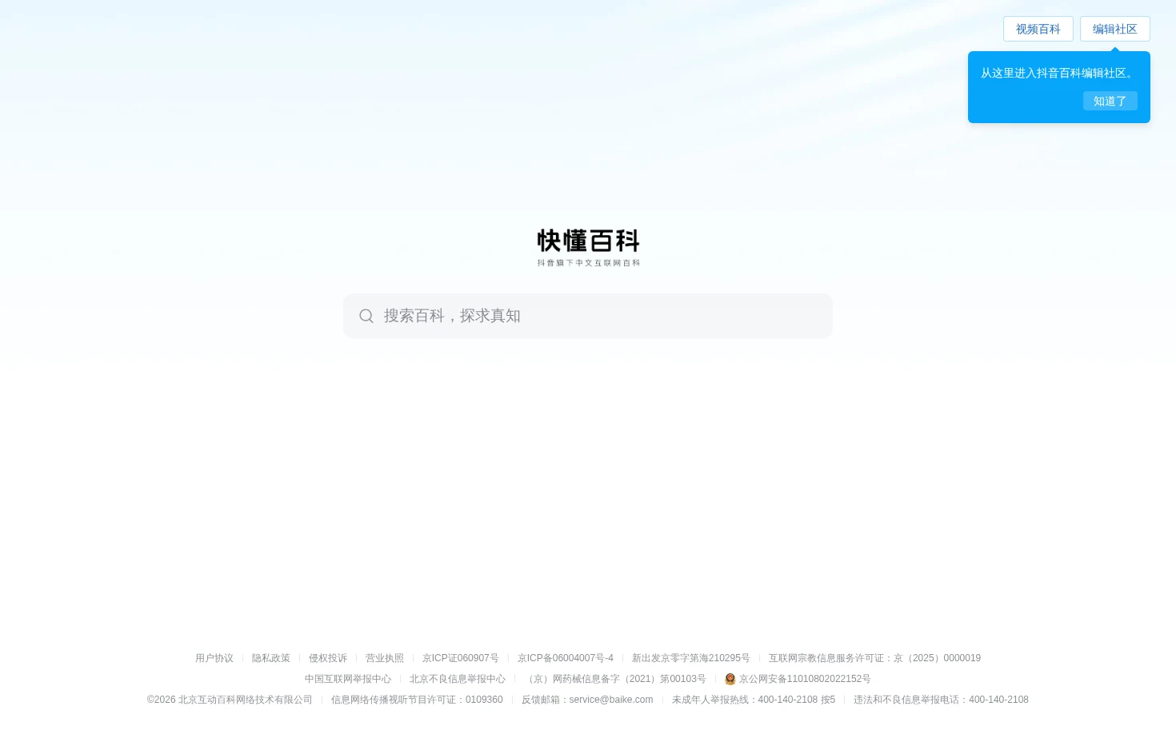Viewport: 1176px width, 738px height.
Task: Open 新出发京零字第海210295号 link
Action: point(691,658)
